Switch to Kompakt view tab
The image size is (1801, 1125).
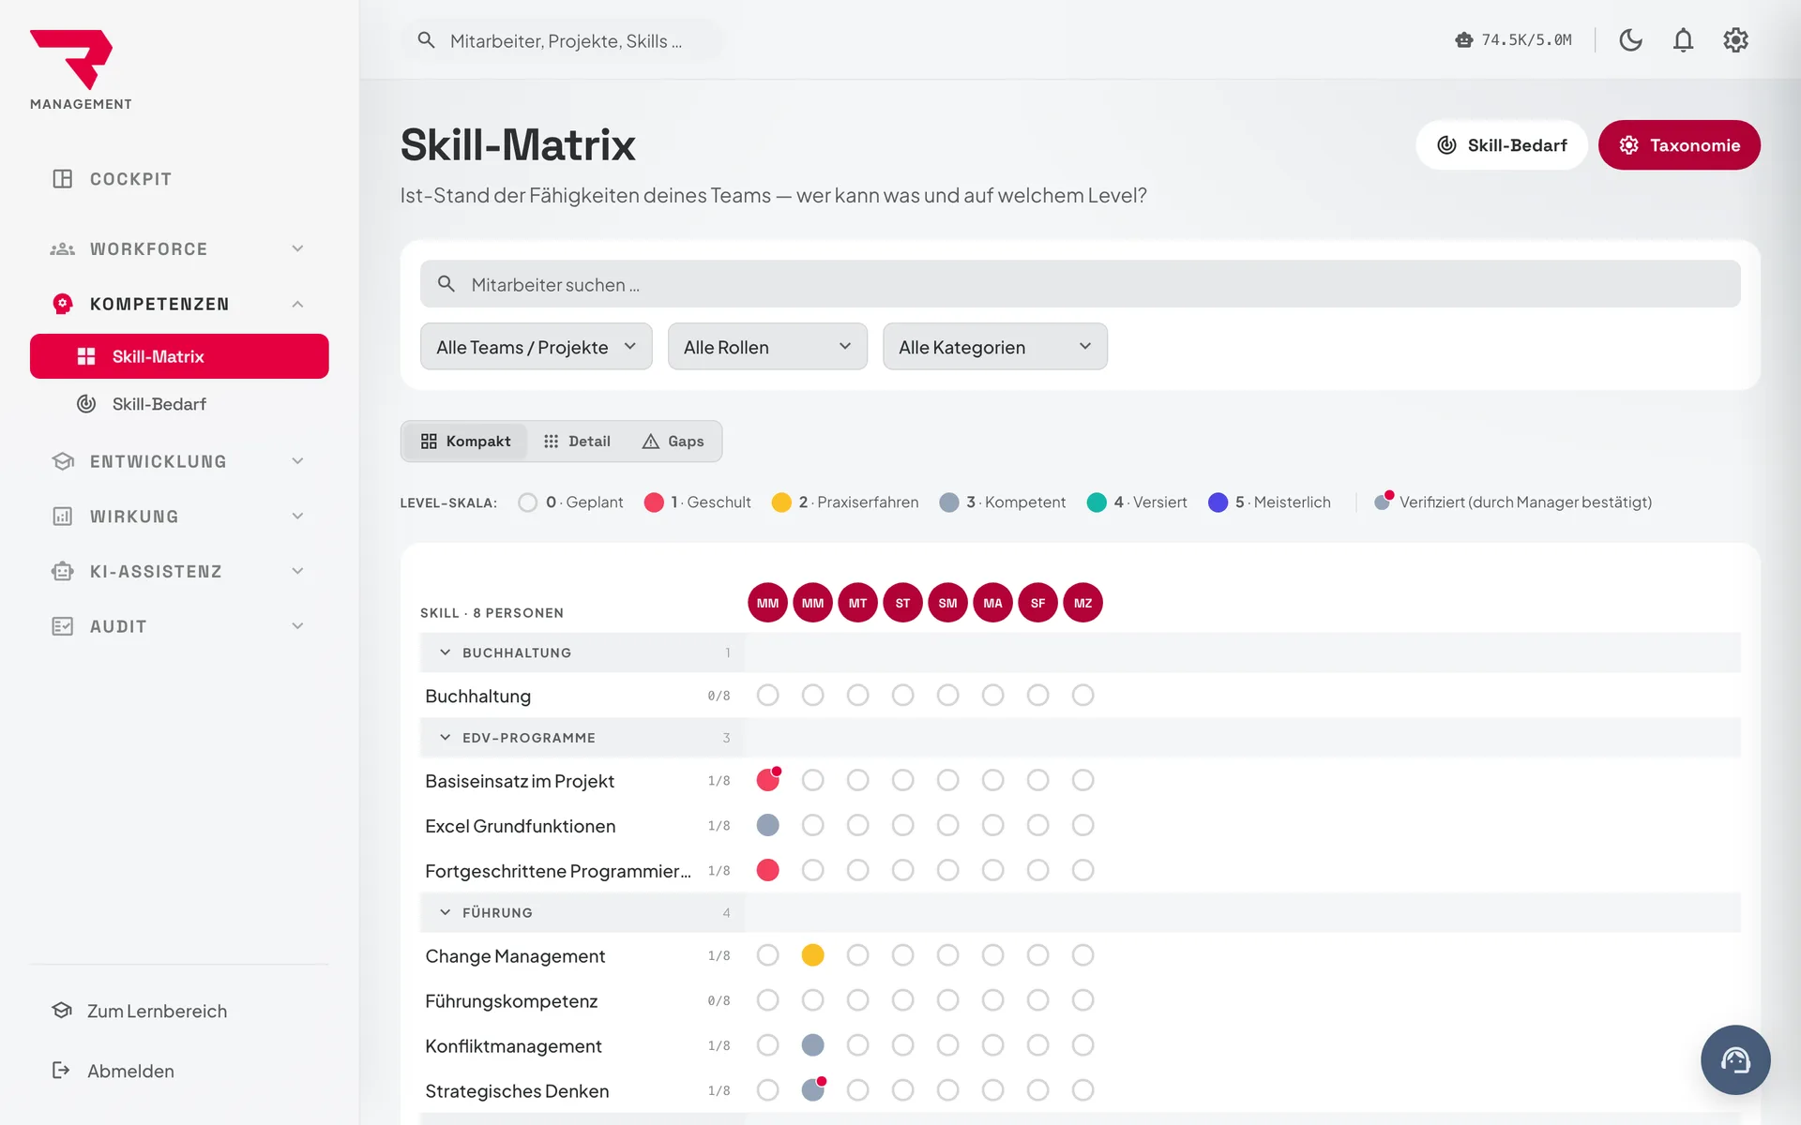tap(465, 442)
